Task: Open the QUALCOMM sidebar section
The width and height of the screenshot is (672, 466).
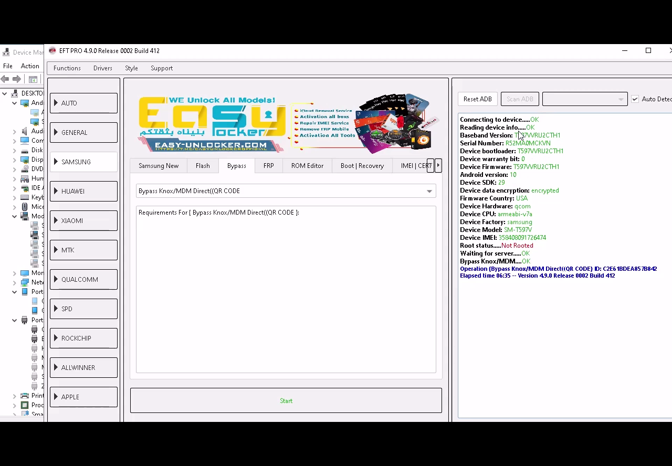Action: 83,280
